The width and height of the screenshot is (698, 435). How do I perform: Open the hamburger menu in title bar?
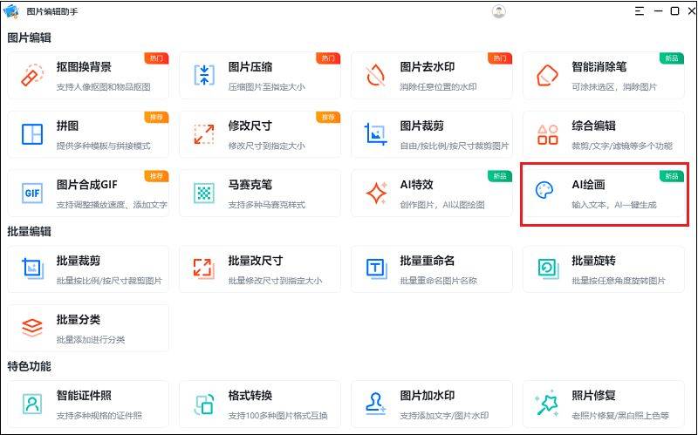[x=640, y=11]
